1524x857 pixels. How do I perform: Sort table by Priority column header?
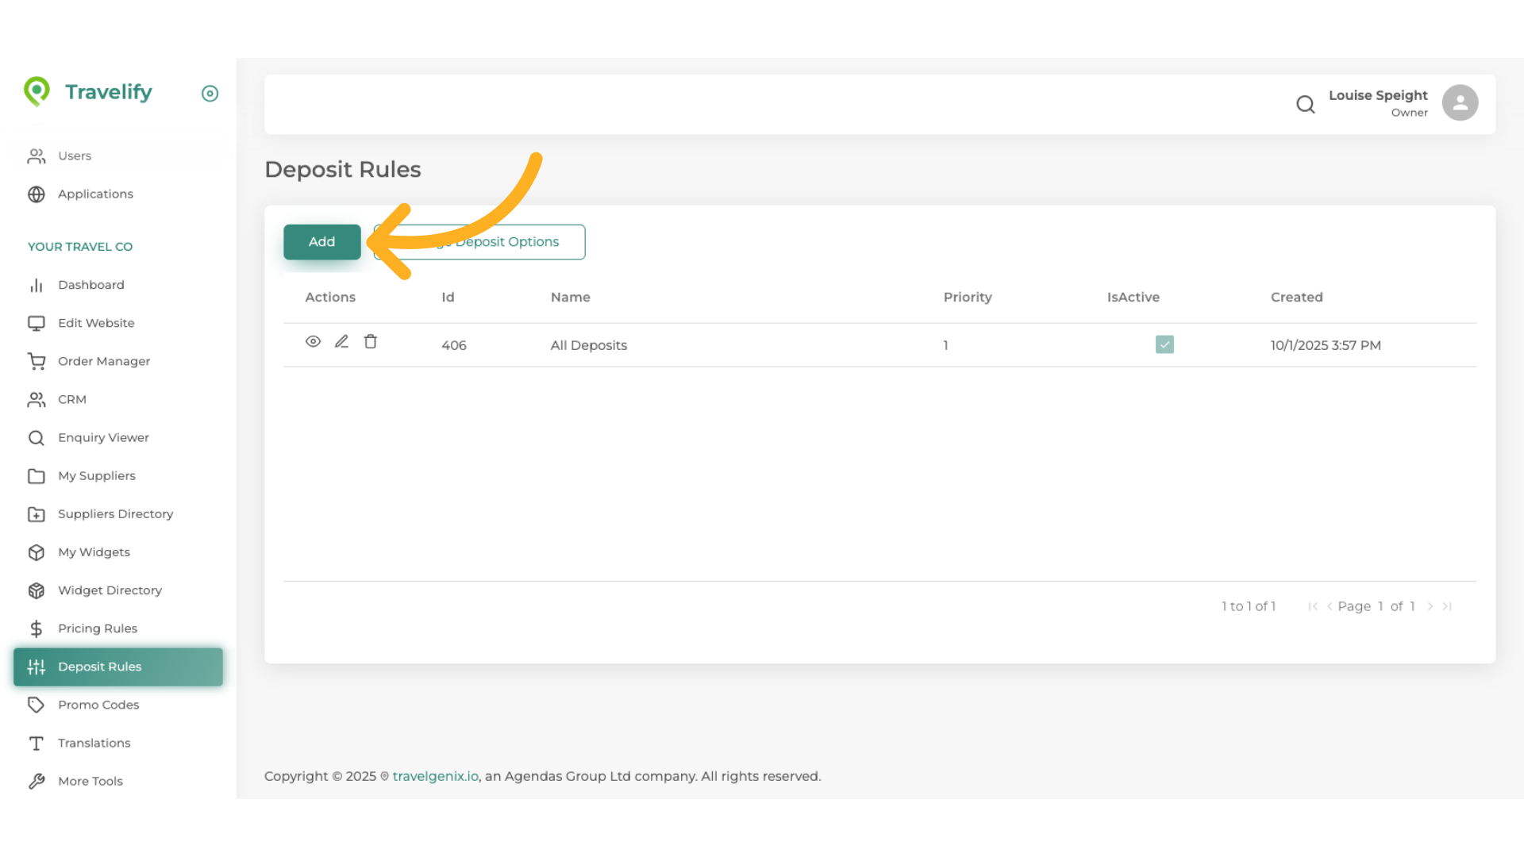click(967, 297)
